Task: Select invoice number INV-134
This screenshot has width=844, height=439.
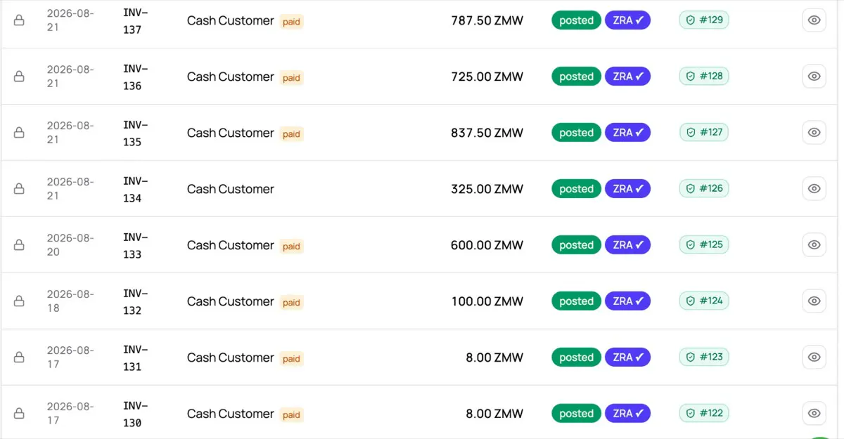Action: tap(135, 190)
